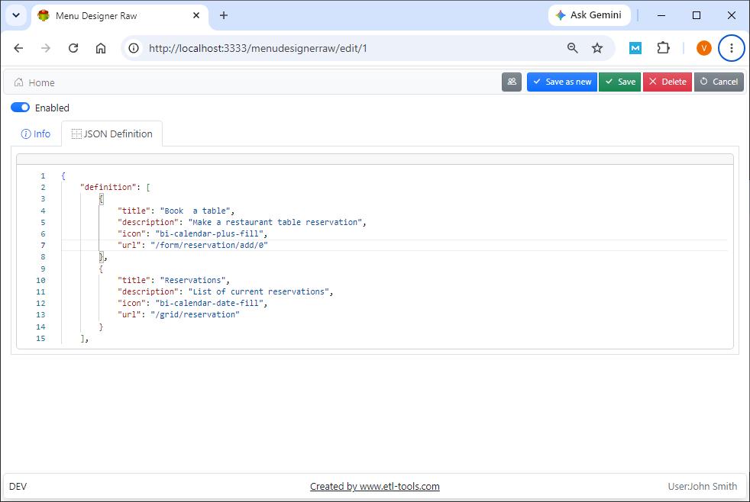Minimize the browser window

(661, 15)
